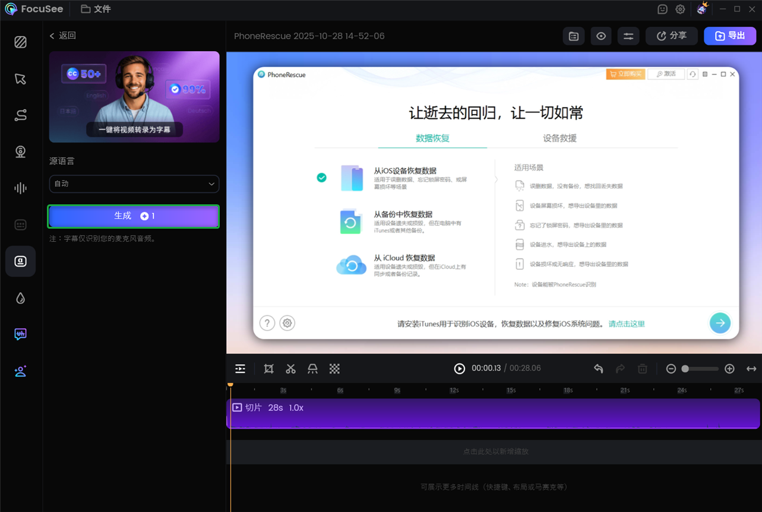This screenshot has width=762, height=512.
Task: Click the 生成 subtitle button
Action: click(134, 216)
